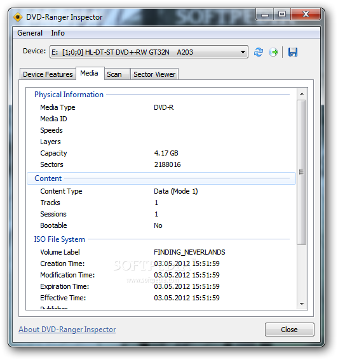The width and height of the screenshot is (338, 360).
Task: Click the FINDING_NEVERLANDS volume label value
Action: pos(189,252)
